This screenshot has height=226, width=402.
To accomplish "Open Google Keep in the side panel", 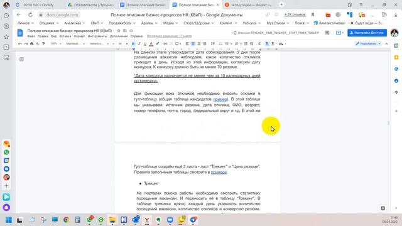I will 396,57.
